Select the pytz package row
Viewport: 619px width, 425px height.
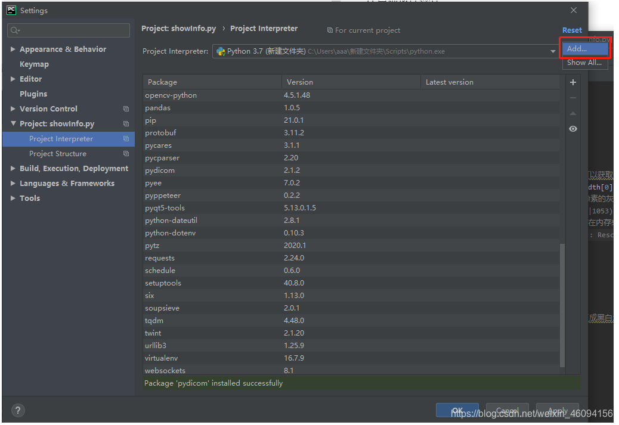pos(351,246)
